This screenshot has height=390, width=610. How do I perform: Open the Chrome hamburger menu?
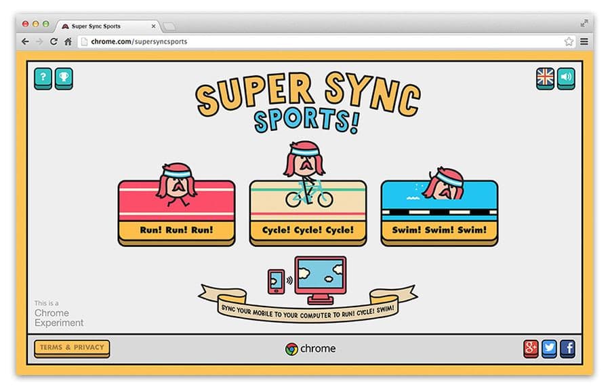coord(584,41)
